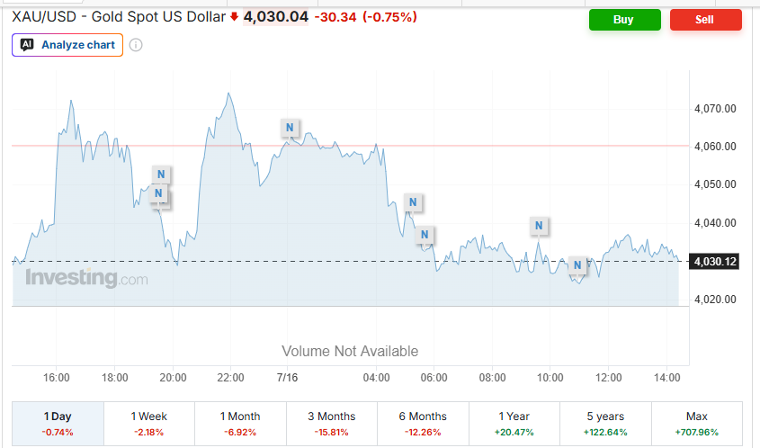Image resolution: width=760 pixels, height=448 pixels.
Task: Show the 1 Year chart range
Action: click(514, 424)
